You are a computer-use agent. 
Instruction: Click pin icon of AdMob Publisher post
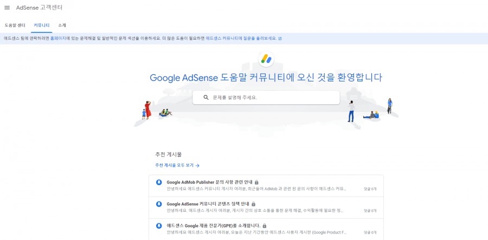point(159,182)
